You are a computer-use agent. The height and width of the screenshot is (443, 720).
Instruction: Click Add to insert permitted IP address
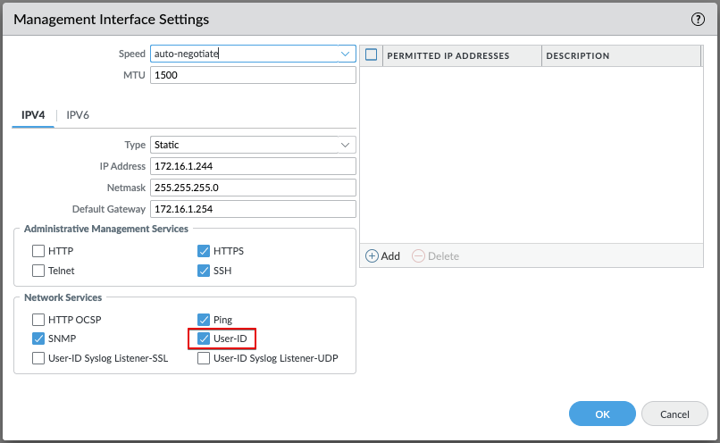tap(382, 256)
